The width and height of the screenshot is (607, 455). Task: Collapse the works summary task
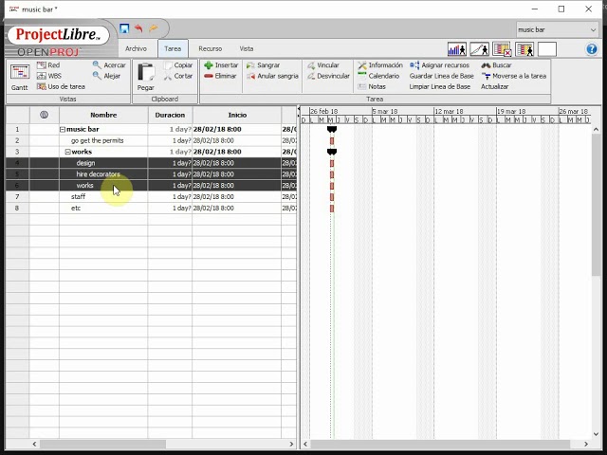(67, 152)
